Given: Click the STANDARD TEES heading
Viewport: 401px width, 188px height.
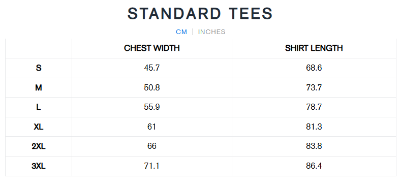Looking at the screenshot, I should coord(200,14).
